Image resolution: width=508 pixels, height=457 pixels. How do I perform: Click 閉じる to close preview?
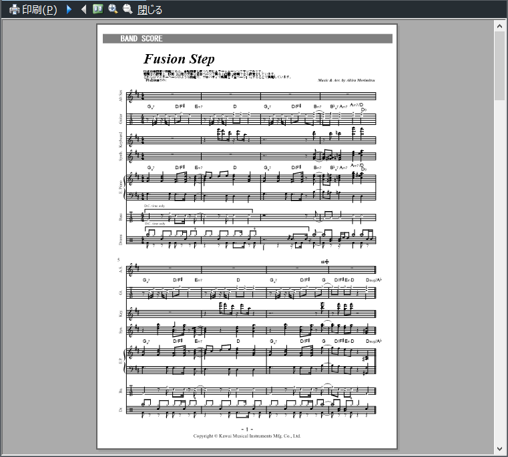click(150, 10)
